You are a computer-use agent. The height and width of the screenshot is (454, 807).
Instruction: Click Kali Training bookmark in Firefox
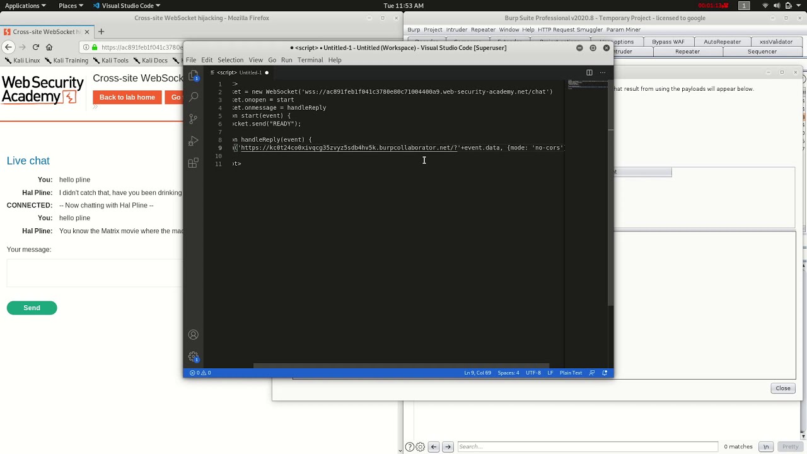(x=66, y=61)
